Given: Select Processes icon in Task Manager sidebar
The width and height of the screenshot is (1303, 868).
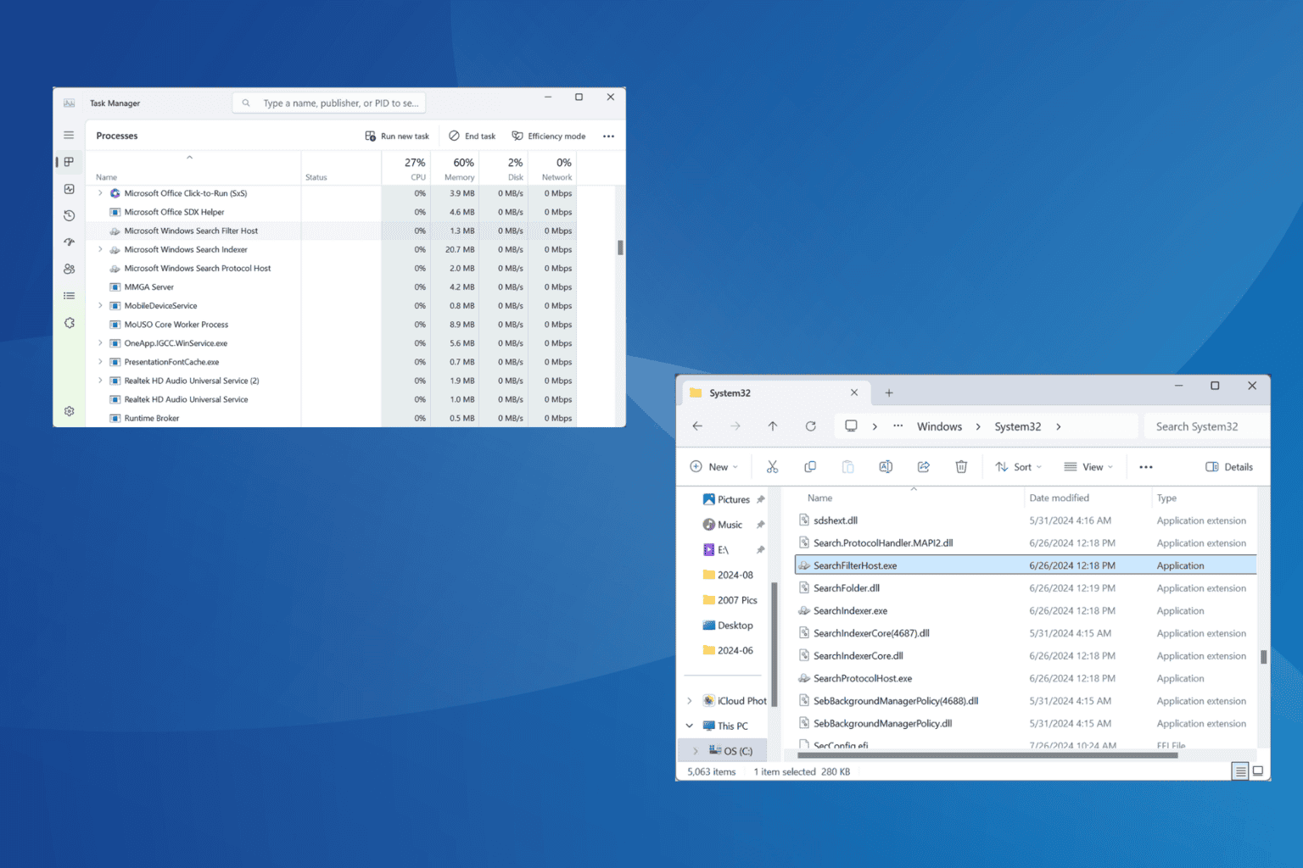Looking at the screenshot, I should tap(69, 162).
